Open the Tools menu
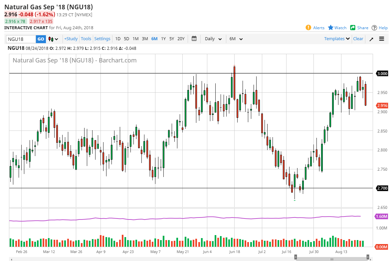The width and height of the screenshot is (390, 261). point(86,39)
